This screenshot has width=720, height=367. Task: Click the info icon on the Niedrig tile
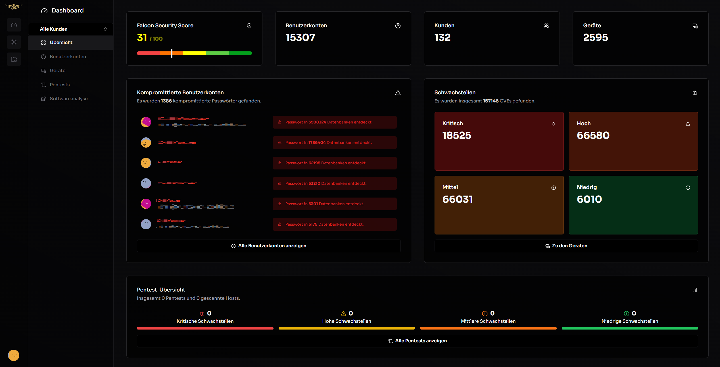pos(688,188)
